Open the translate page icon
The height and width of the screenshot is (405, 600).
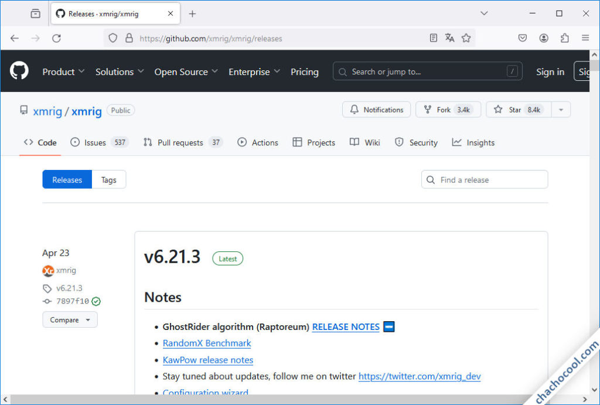tap(449, 38)
